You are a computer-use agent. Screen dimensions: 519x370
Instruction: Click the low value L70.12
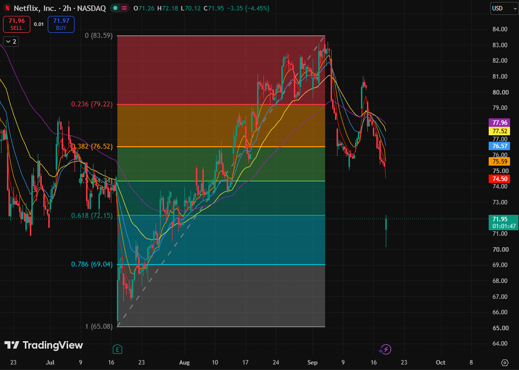191,8
